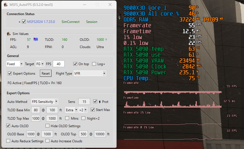Image resolution: width=244 pixels, height=149 pixels.
Task: Click the Session status text
Action: click(x=92, y=22)
